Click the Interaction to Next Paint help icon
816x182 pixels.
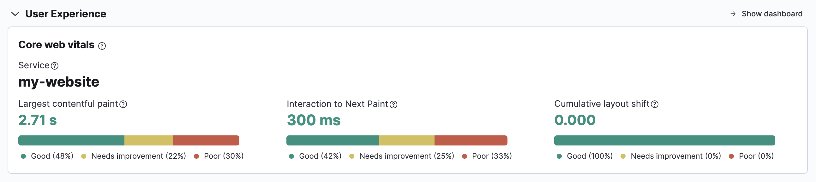394,104
